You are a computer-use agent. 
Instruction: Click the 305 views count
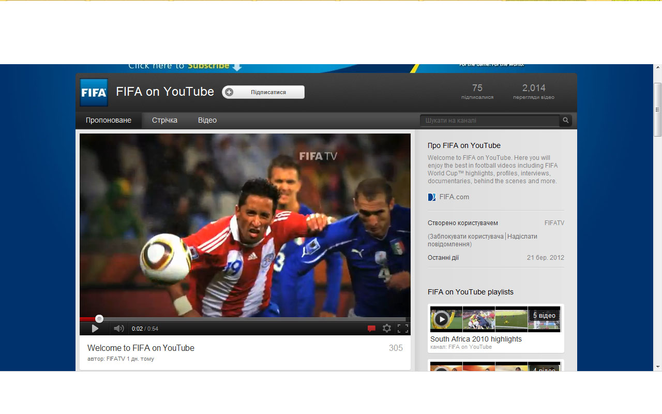(396, 348)
